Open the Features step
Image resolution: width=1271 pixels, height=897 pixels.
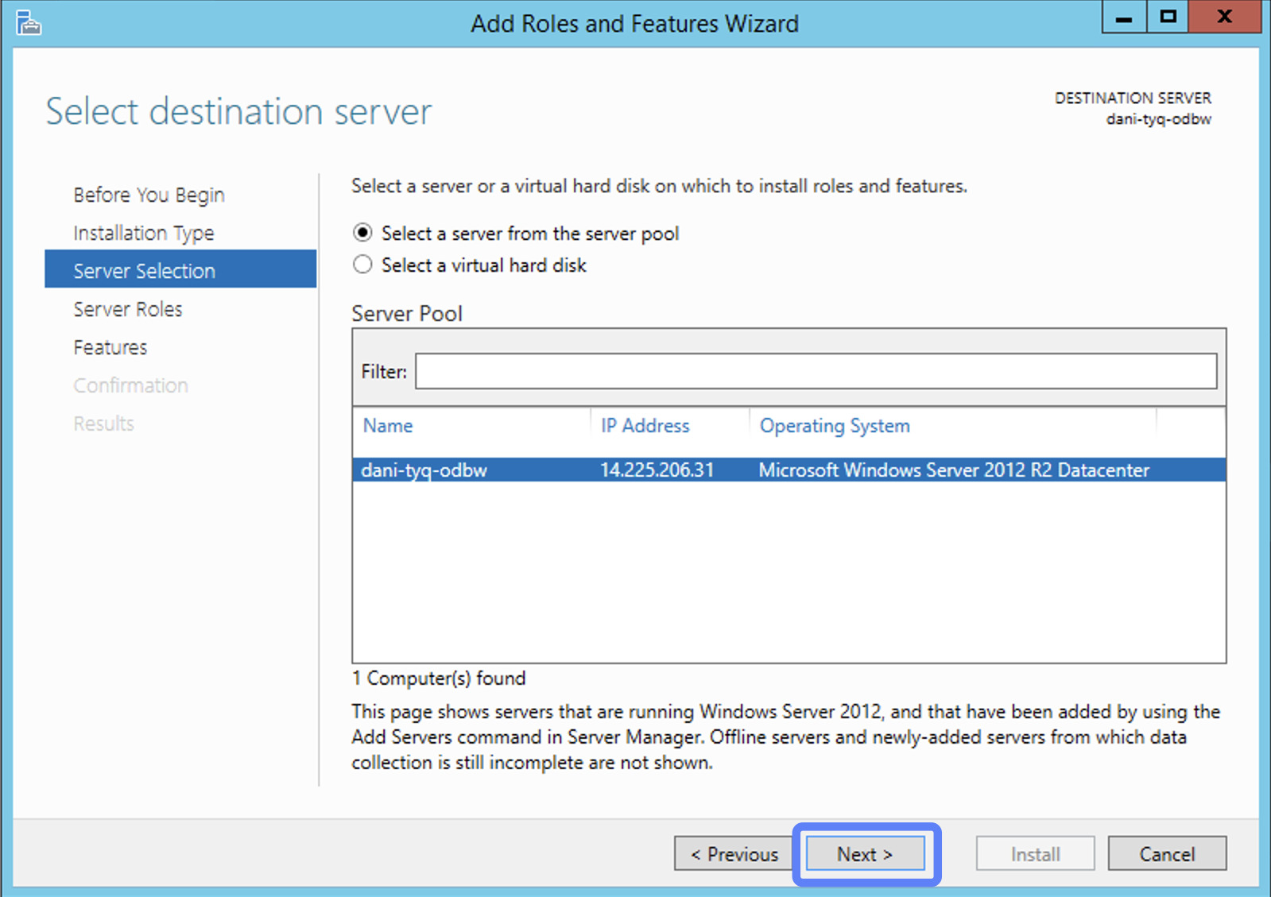[110, 347]
